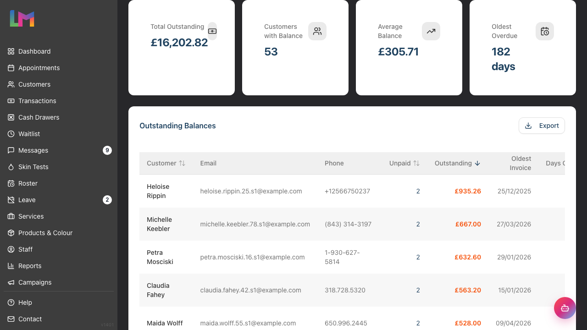Open the Help page
587x330 pixels.
point(59,302)
